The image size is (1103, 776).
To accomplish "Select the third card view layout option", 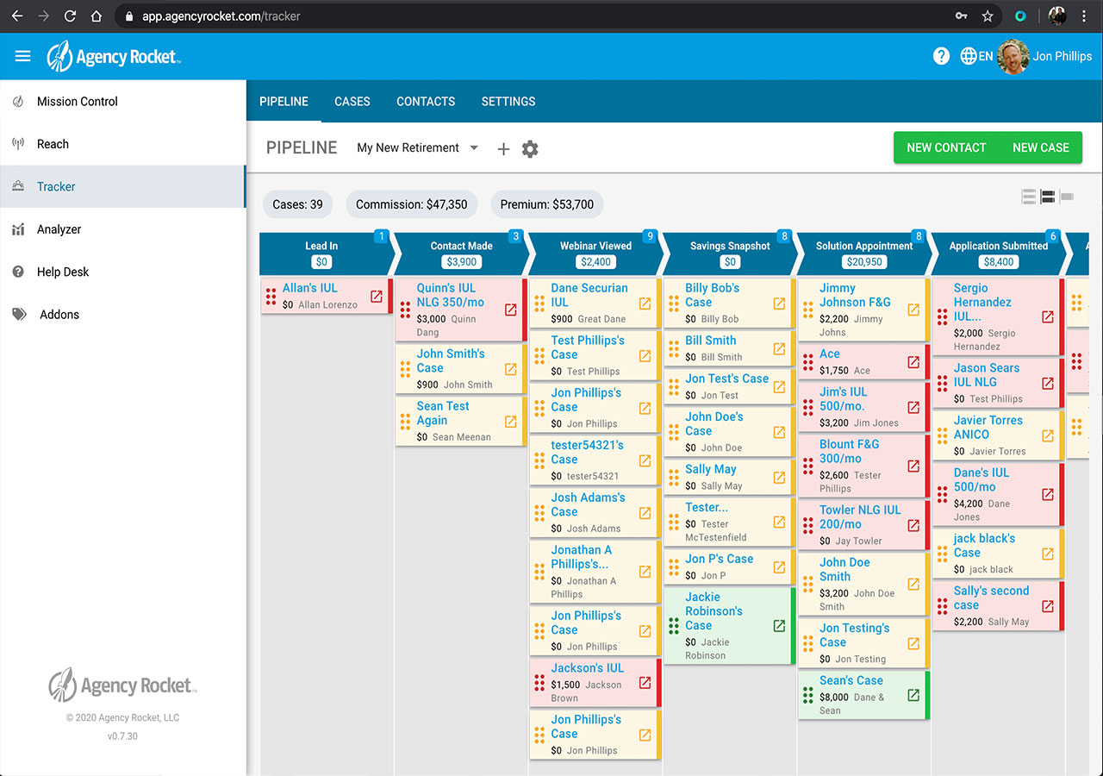I will tap(1067, 197).
